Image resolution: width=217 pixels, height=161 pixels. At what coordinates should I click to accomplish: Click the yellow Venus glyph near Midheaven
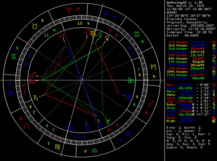click(107, 38)
